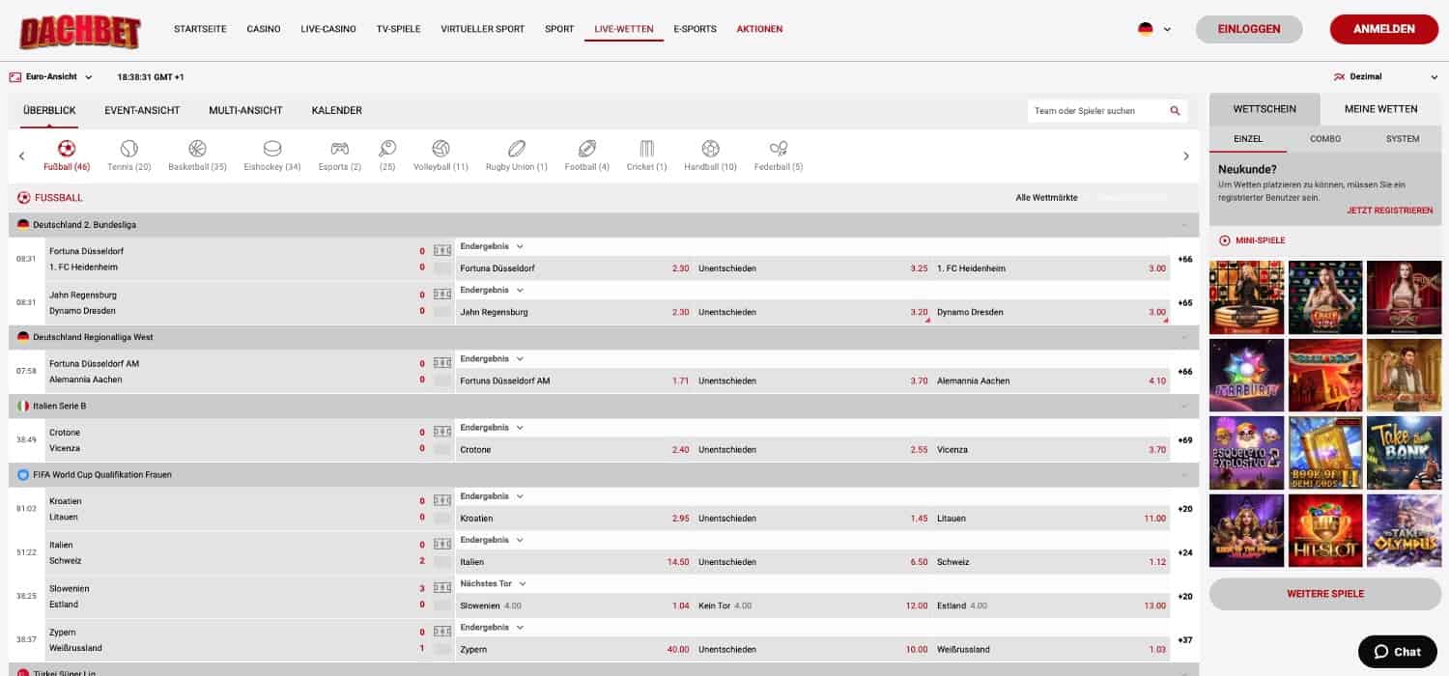Viewport: 1449px width, 676px height.
Task: Select the Cricket (1) sport icon
Action: click(x=647, y=149)
